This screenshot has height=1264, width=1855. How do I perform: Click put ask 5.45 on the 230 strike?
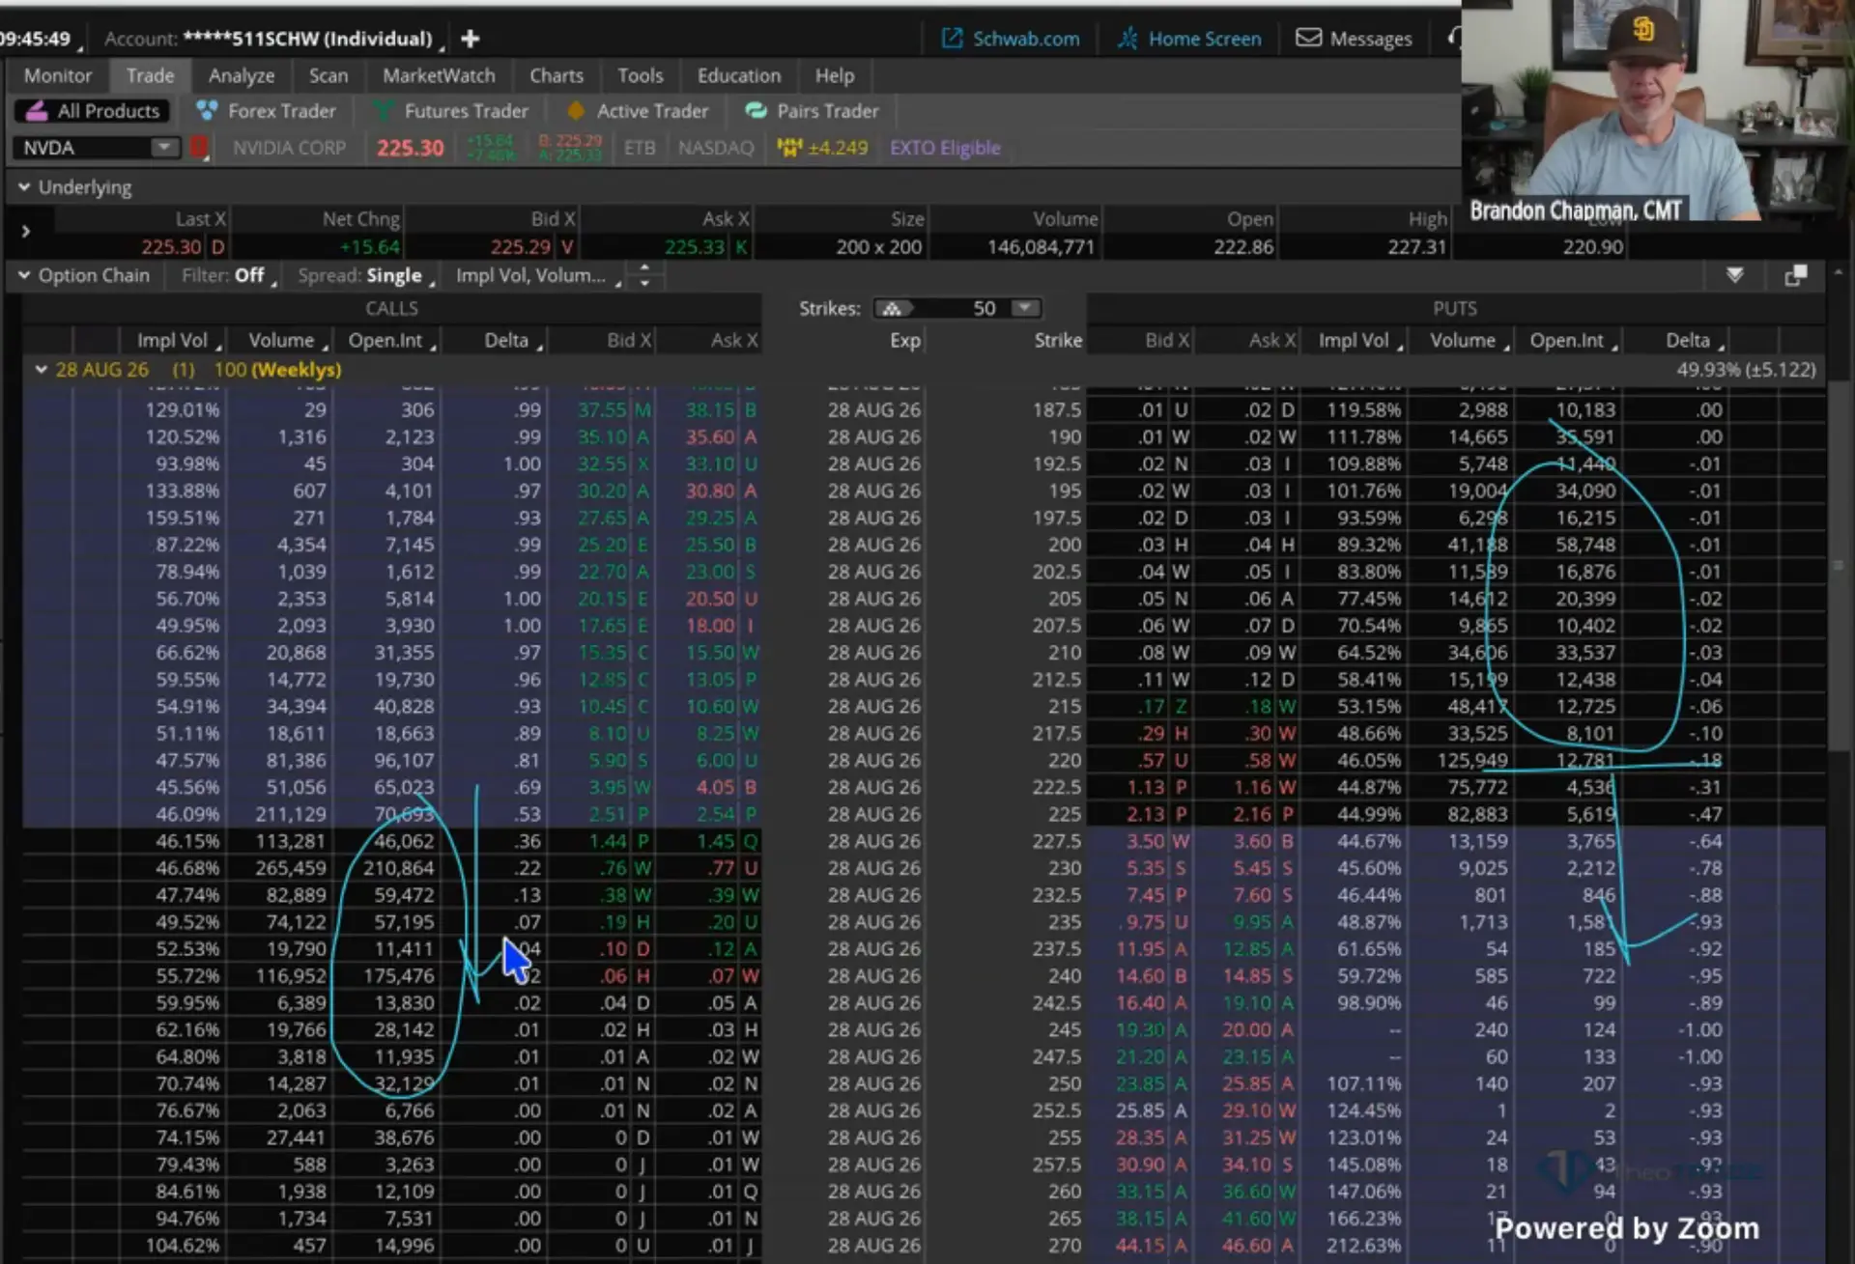click(1251, 868)
